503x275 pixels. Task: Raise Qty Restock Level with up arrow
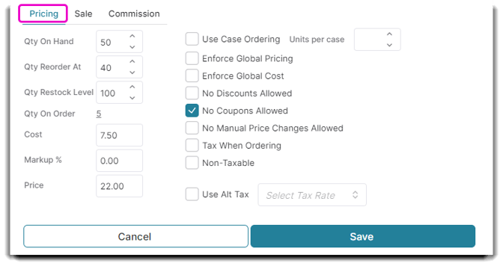point(132,87)
